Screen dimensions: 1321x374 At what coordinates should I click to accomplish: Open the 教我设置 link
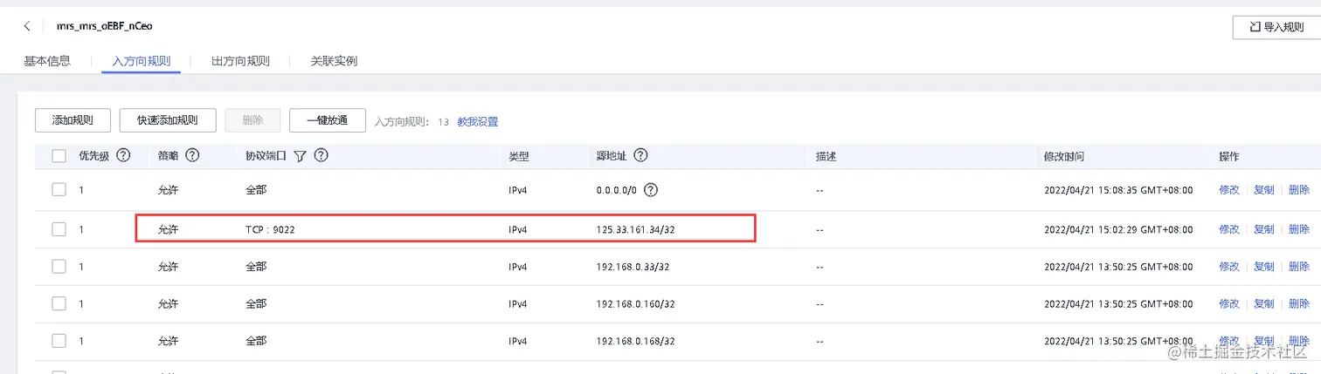[478, 122]
